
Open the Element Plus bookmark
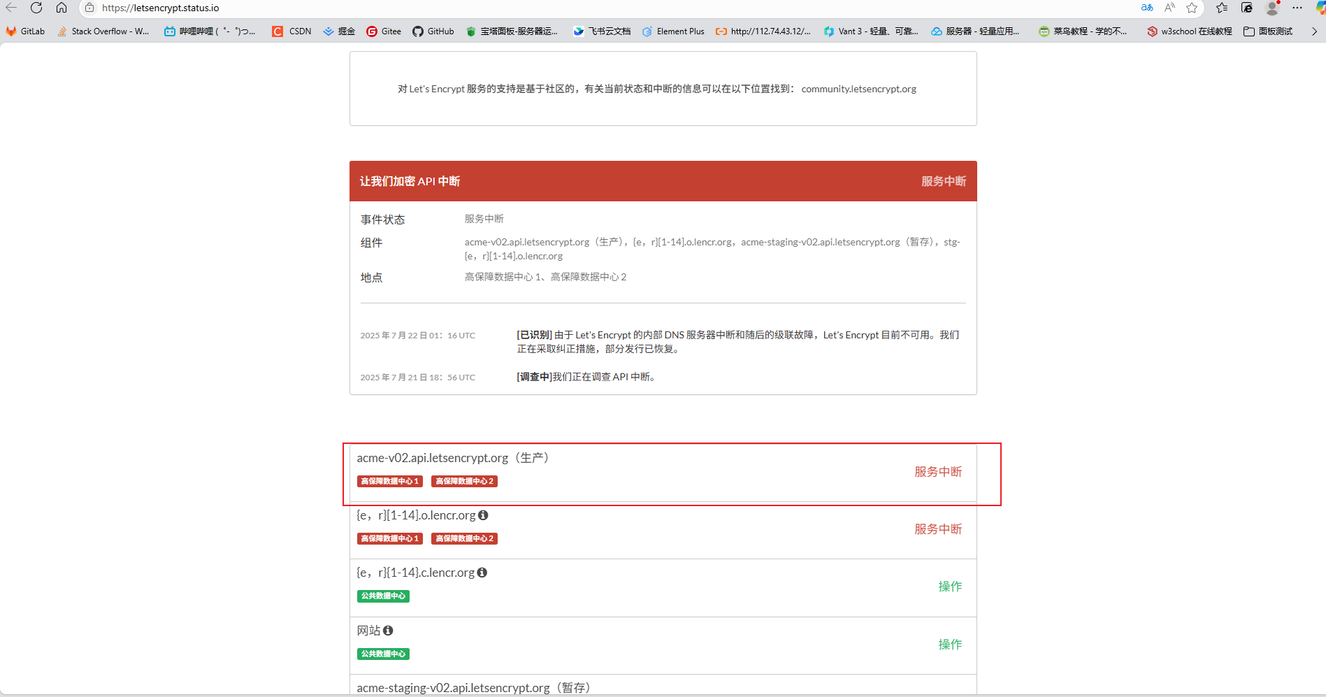point(673,31)
